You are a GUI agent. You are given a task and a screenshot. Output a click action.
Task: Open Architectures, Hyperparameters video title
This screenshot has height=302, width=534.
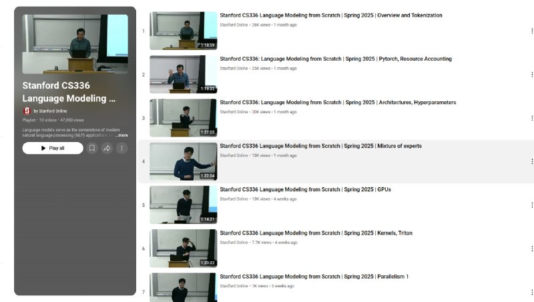tap(338, 103)
